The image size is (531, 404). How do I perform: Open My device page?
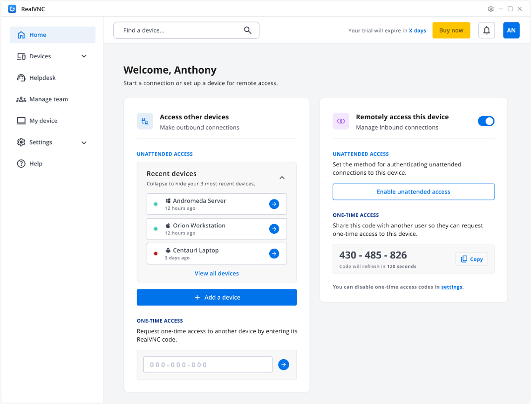pyautogui.click(x=53, y=121)
